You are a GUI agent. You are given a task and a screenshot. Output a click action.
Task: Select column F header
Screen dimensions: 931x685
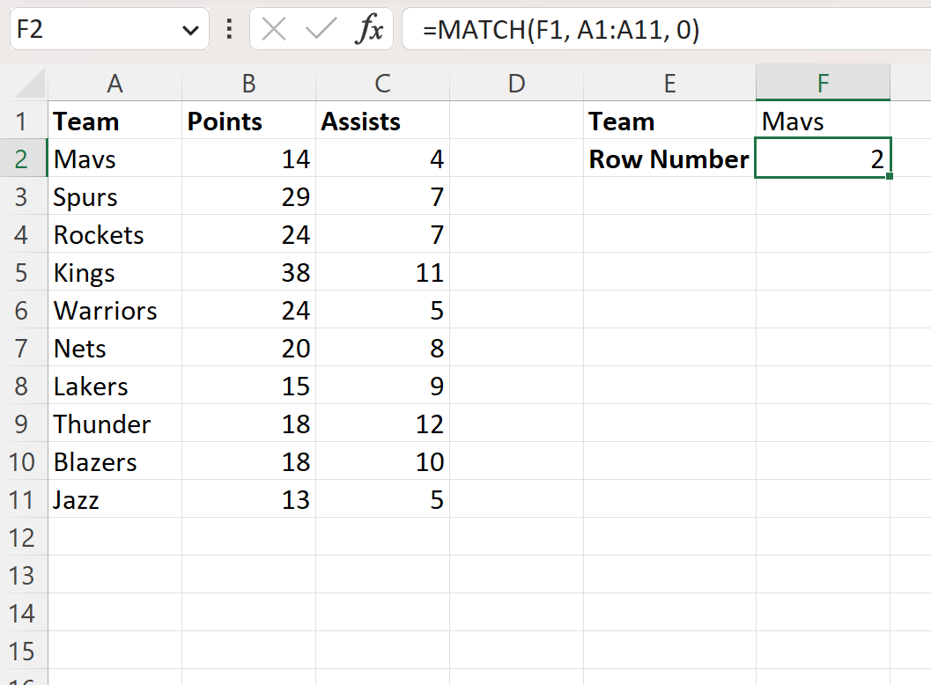pos(823,83)
